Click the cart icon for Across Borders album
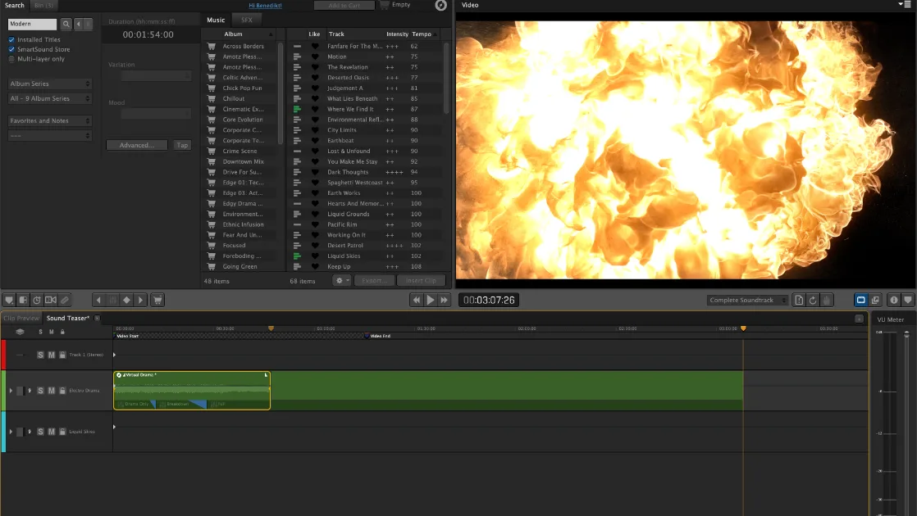Screen dimensions: 917x516 (211, 46)
